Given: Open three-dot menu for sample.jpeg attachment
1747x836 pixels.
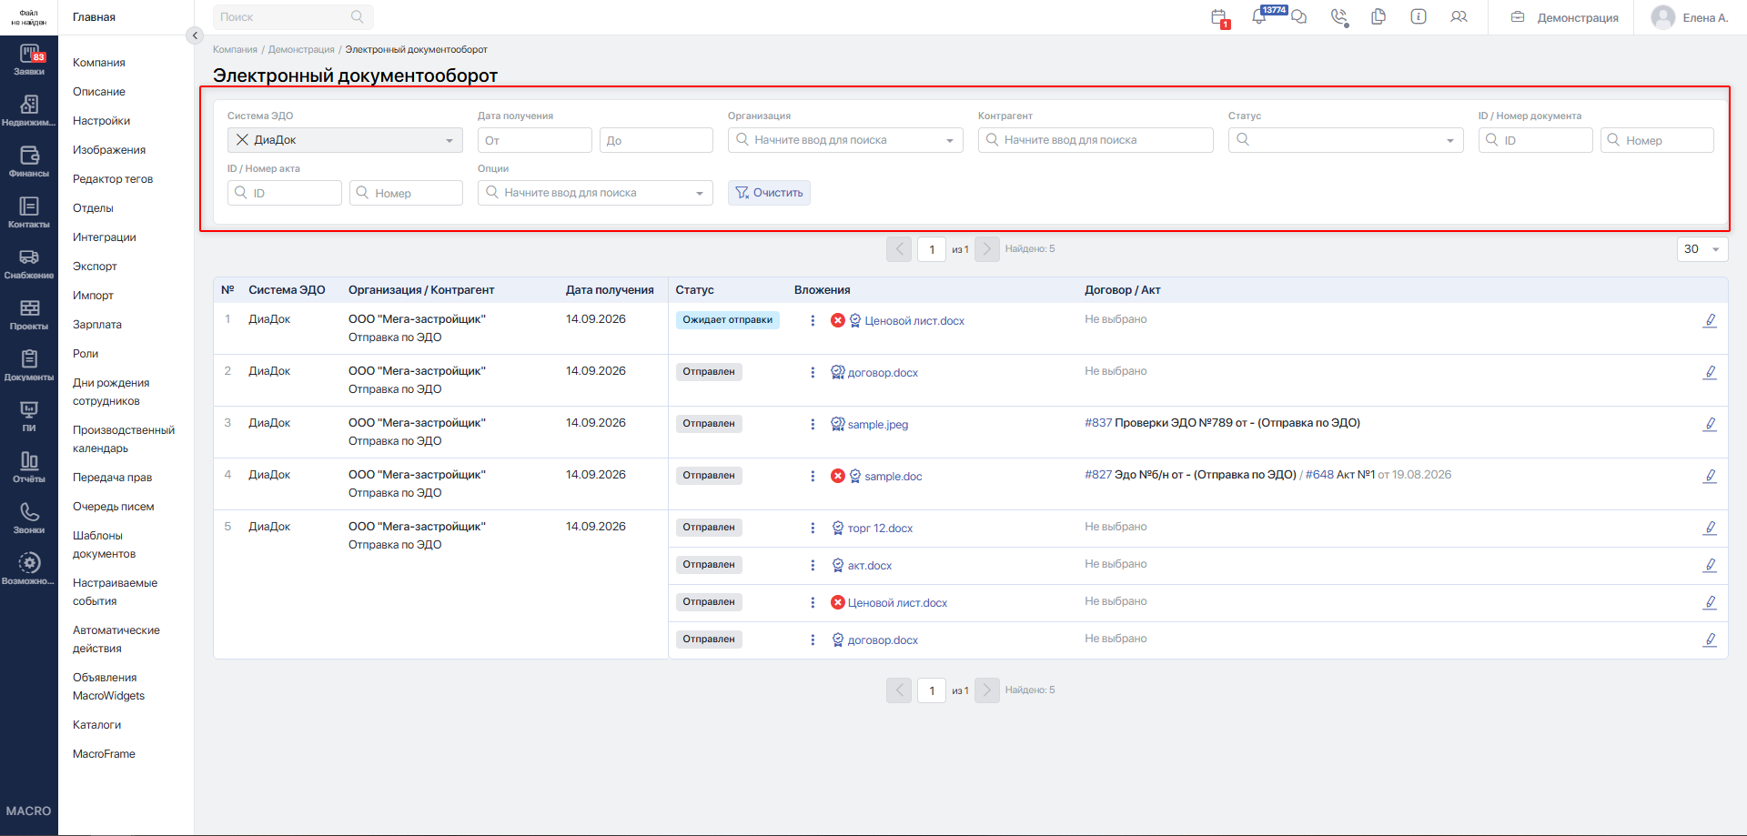Looking at the screenshot, I should pos(813,424).
